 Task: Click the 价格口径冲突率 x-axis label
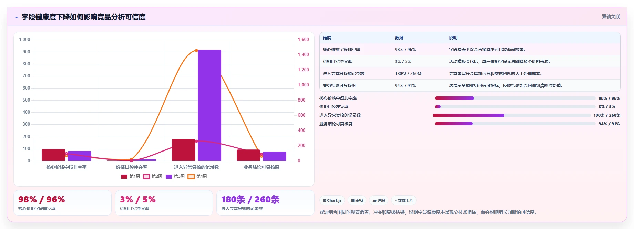click(x=132, y=167)
